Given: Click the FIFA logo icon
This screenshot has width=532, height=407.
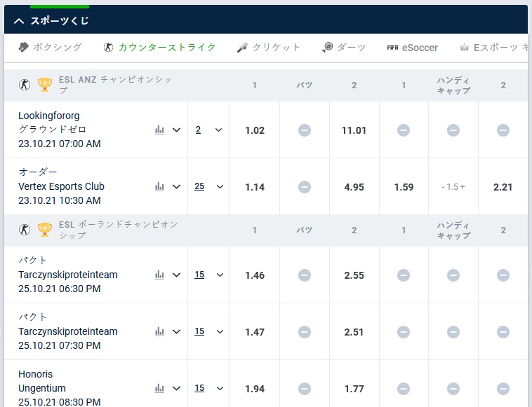Looking at the screenshot, I should 392,48.
